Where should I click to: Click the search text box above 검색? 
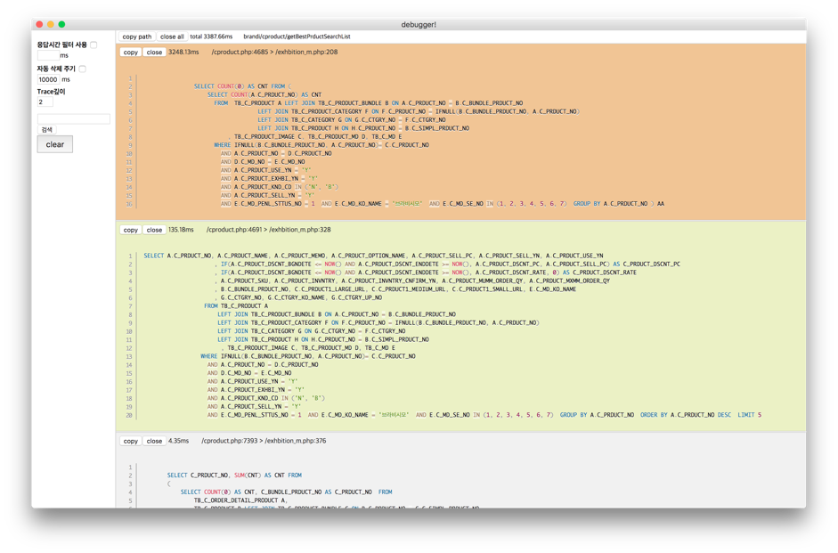pyautogui.click(x=73, y=118)
